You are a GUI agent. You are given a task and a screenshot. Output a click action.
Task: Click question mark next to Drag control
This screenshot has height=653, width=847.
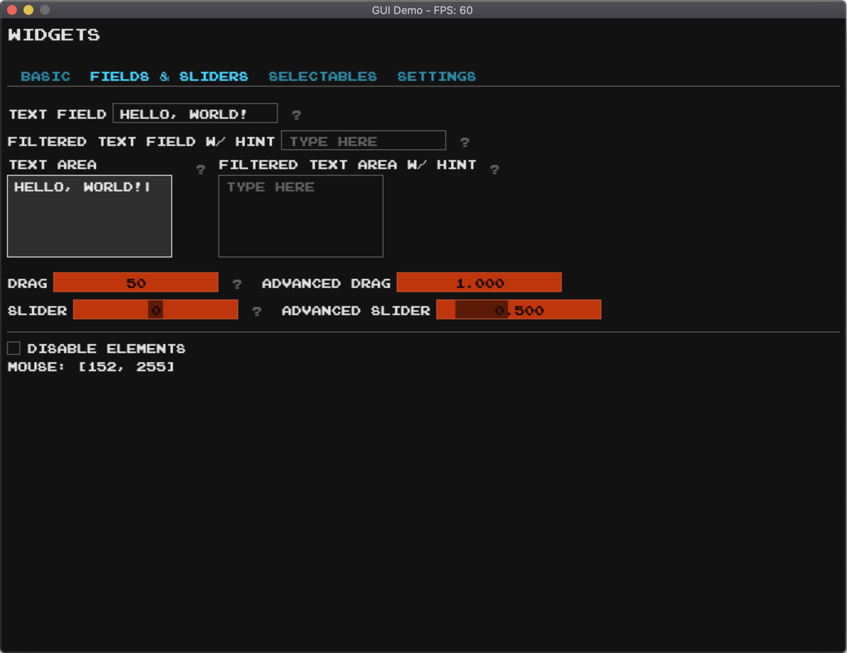[x=237, y=284]
